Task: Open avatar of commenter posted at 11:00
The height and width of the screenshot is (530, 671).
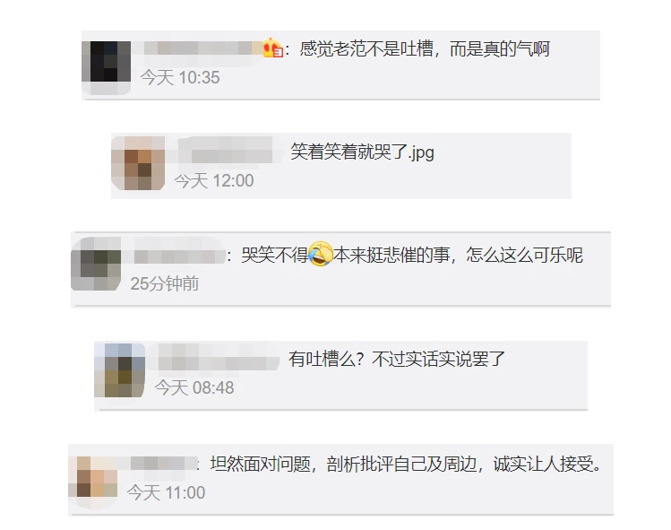Action: 93,482
